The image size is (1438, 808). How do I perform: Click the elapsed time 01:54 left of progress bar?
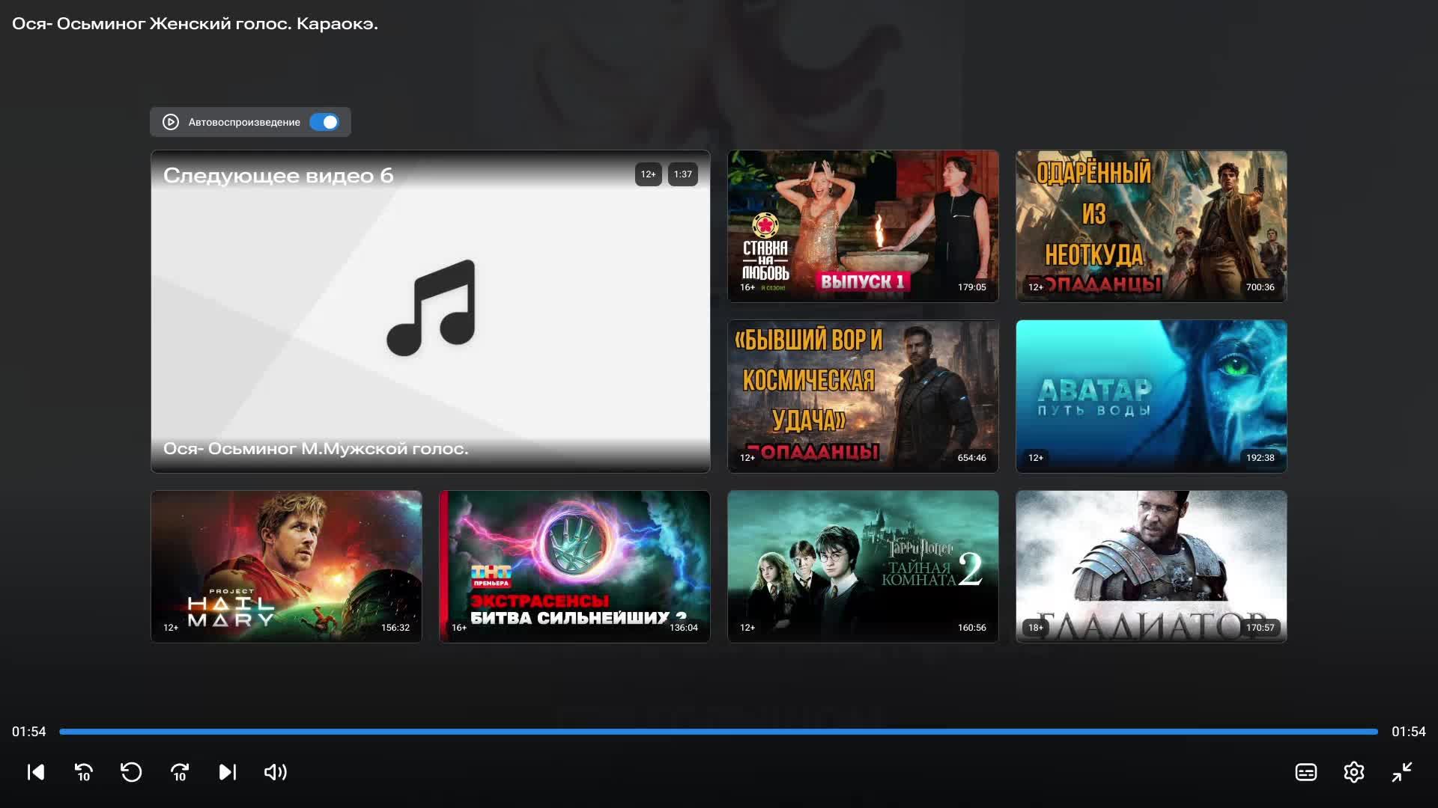click(28, 732)
